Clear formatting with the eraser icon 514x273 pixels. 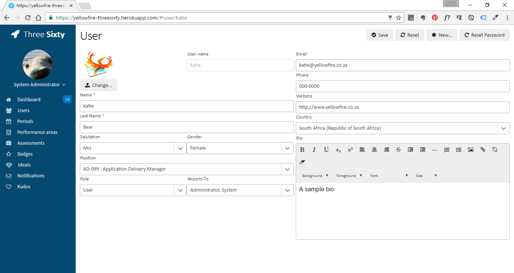[x=302, y=162]
